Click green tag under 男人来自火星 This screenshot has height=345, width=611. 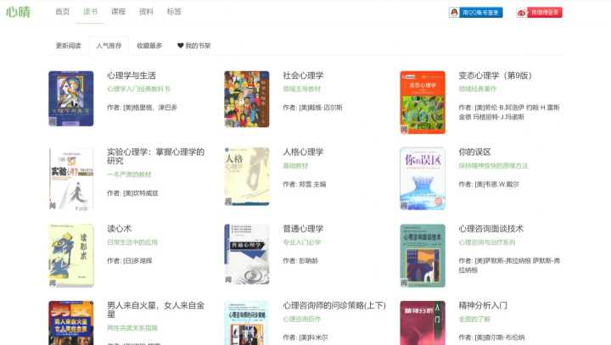132,328
